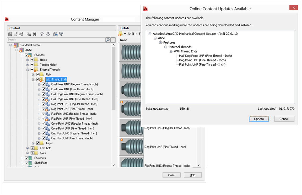Uncheck the External Threads checkbox in Content tree

pyautogui.click(x=32, y=70)
